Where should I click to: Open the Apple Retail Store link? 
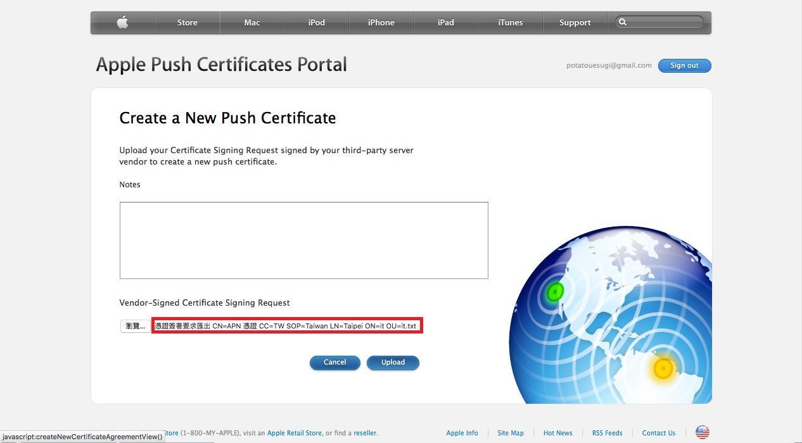click(295, 433)
